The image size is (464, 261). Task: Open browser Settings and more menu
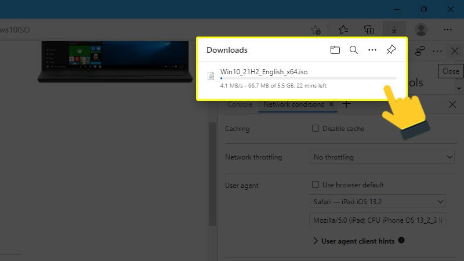pos(447,30)
